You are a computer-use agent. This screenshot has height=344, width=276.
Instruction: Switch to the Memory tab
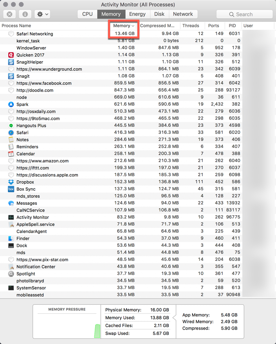pyautogui.click(x=111, y=14)
